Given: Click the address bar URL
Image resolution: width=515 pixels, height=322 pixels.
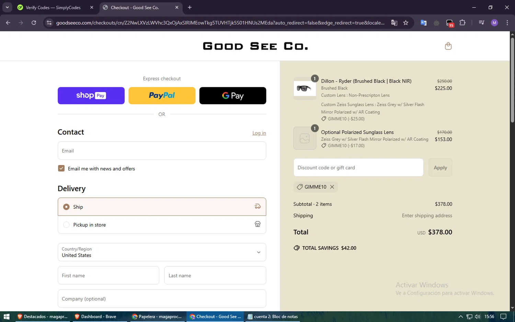Looking at the screenshot, I should point(220,23).
